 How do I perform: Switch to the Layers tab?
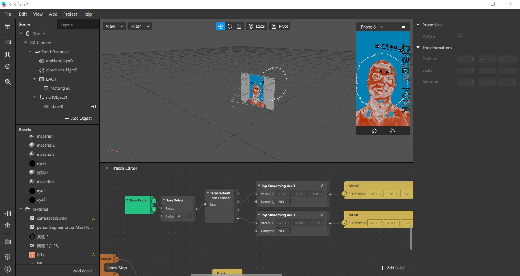(x=78, y=24)
